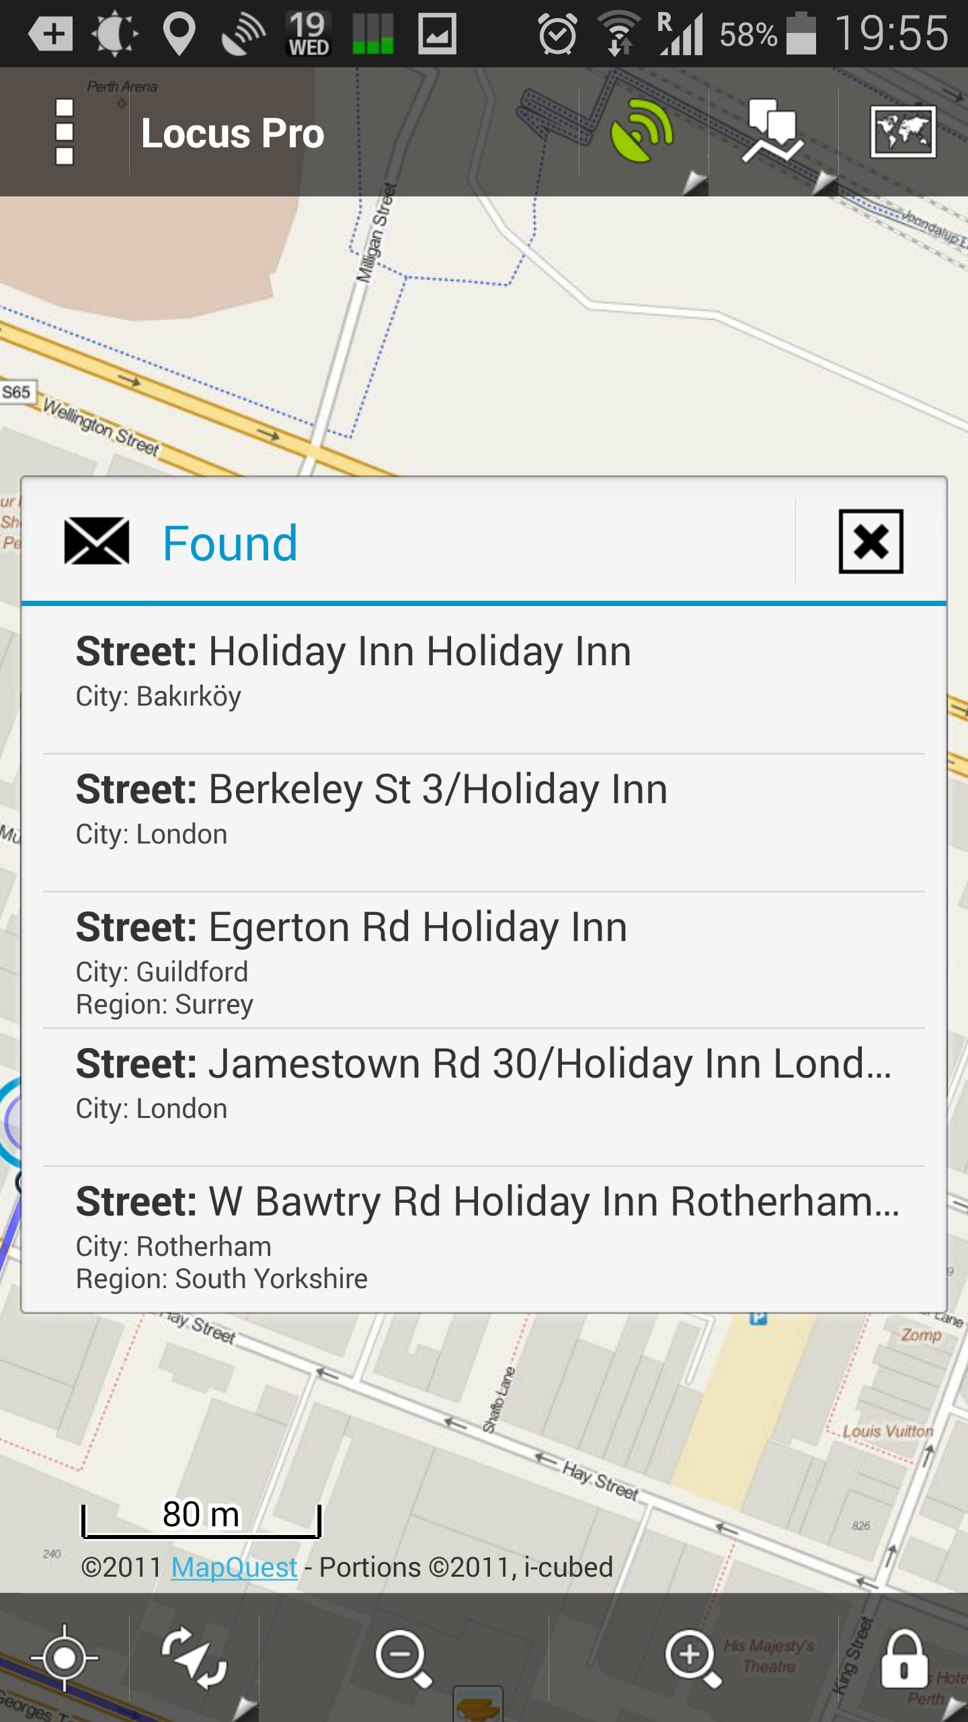Choose Egerton Rd Holiday Inn in Guildford
Screen dimensions: 968x1722
[x=484, y=959]
